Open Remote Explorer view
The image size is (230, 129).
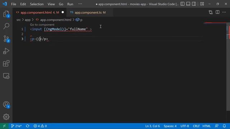pyautogui.click(x=6, y=76)
